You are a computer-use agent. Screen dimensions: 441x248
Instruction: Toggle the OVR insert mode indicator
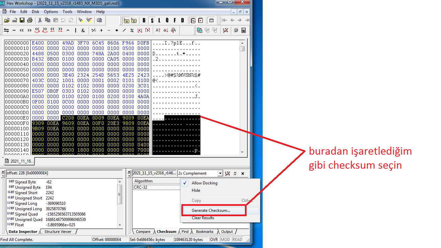click(x=214, y=240)
